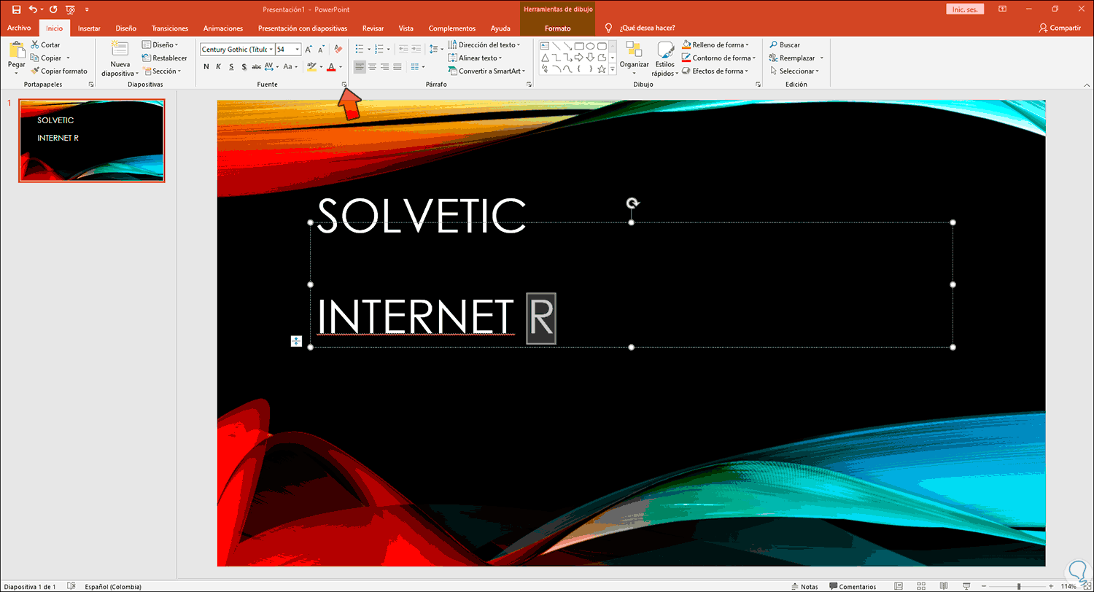Click the Compartir button
Screen dimensions: 1094x592
tap(1063, 28)
